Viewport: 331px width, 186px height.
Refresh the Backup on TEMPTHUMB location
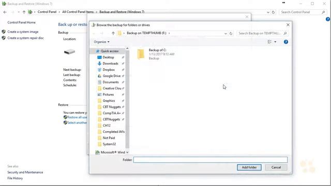pyautogui.click(x=231, y=33)
